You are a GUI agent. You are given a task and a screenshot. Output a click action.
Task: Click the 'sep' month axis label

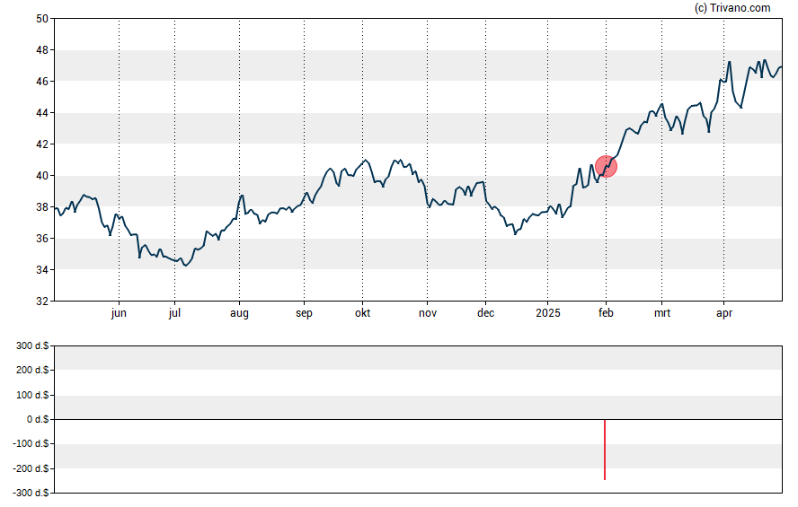pos(304,313)
